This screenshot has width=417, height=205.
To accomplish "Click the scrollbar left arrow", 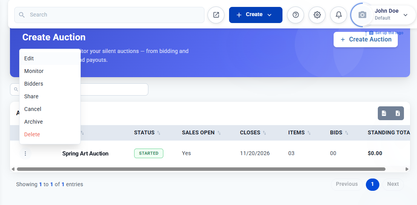I will point(13,169).
